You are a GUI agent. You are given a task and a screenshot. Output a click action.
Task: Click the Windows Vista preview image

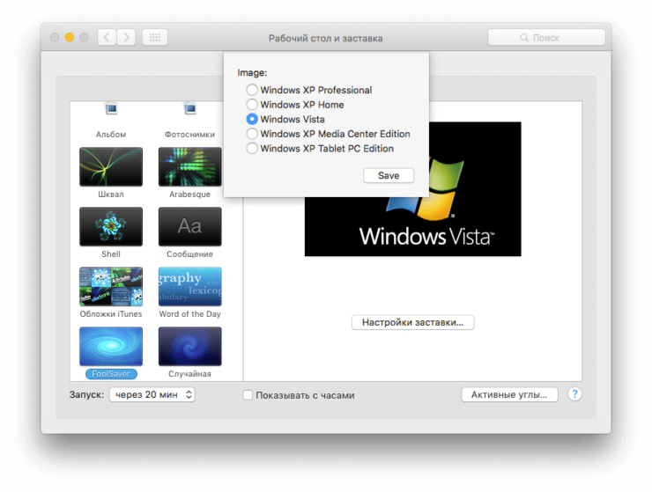[x=412, y=189]
